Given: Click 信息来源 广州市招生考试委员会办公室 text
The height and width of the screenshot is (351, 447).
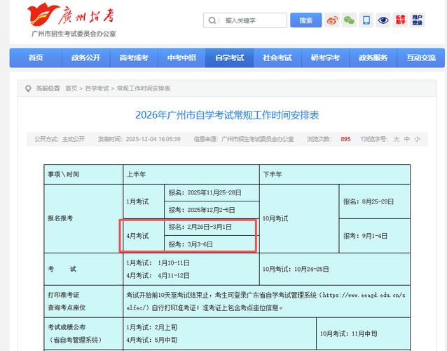Looking at the screenshot, I should click(x=244, y=139).
